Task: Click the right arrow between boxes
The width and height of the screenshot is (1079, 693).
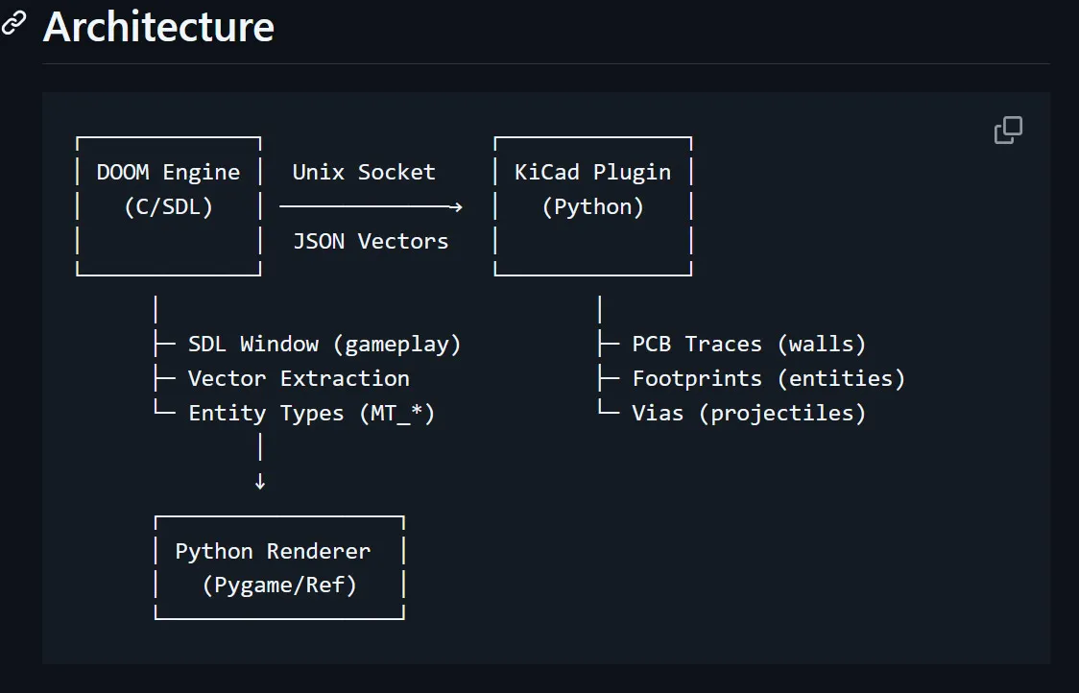Action: (371, 206)
